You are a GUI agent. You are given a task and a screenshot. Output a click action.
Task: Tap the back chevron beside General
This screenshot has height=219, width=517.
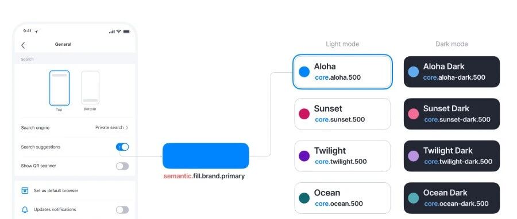pyautogui.click(x=23, y=45)
